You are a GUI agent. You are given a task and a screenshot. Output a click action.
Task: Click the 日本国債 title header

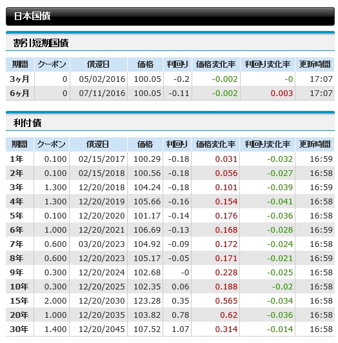(32, 16)
